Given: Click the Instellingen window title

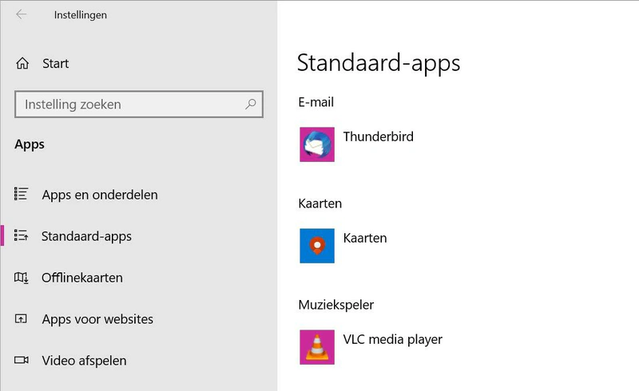Looking at the screenshot, I should [x=81, y=15].
